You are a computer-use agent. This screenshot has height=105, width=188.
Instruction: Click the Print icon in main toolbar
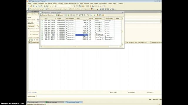click(44, 6)
